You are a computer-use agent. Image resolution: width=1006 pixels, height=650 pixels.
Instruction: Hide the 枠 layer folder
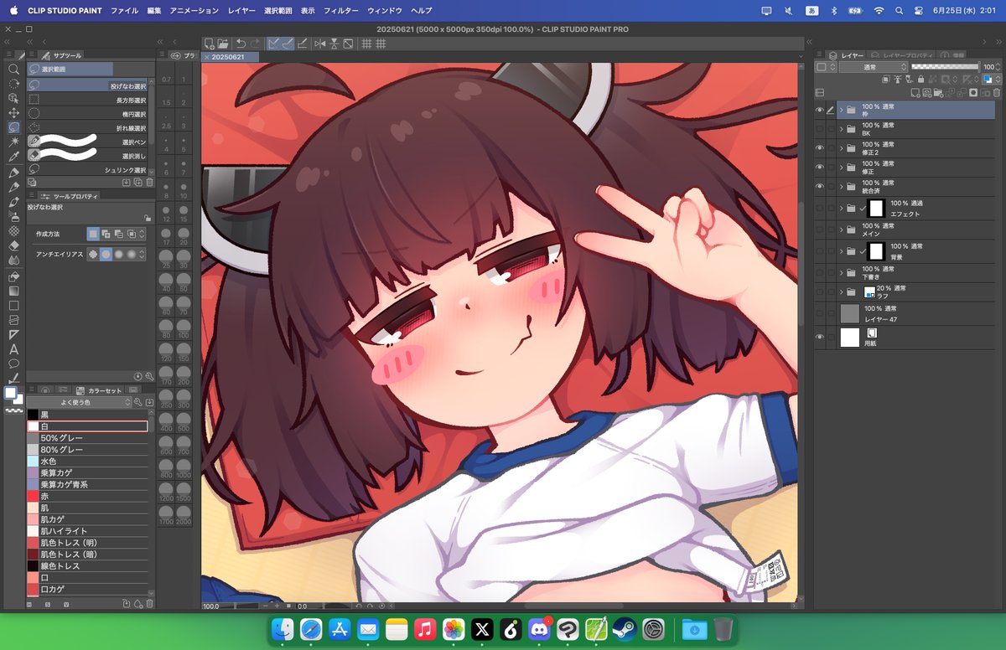point(820,110)
